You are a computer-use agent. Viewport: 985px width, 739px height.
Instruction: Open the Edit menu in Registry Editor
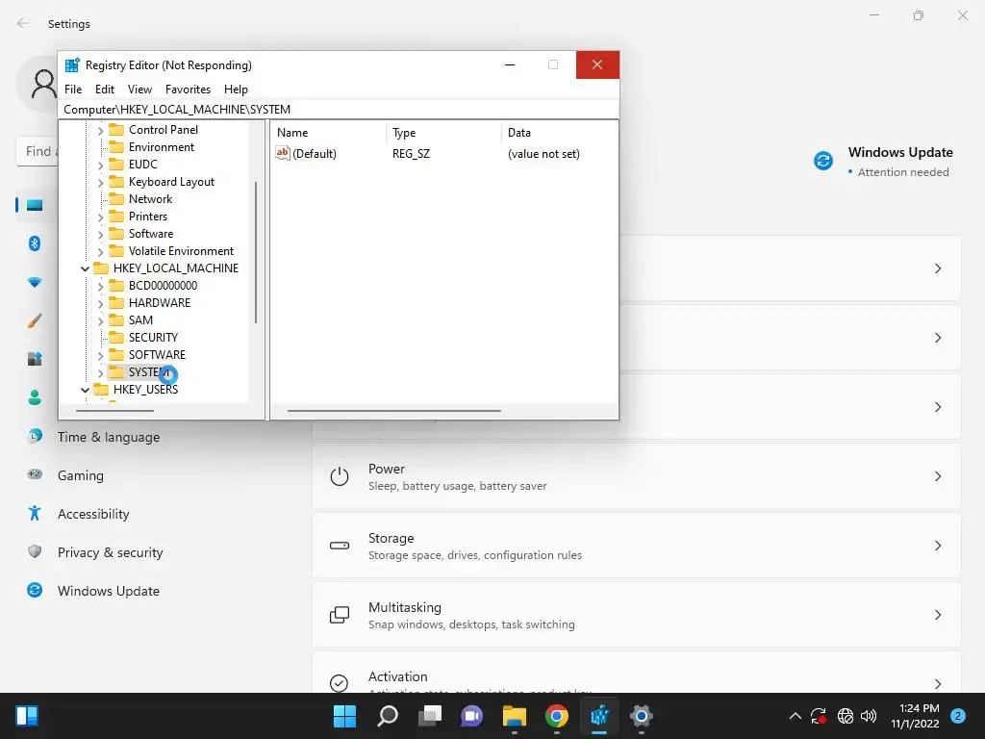(x=104, y=89)
